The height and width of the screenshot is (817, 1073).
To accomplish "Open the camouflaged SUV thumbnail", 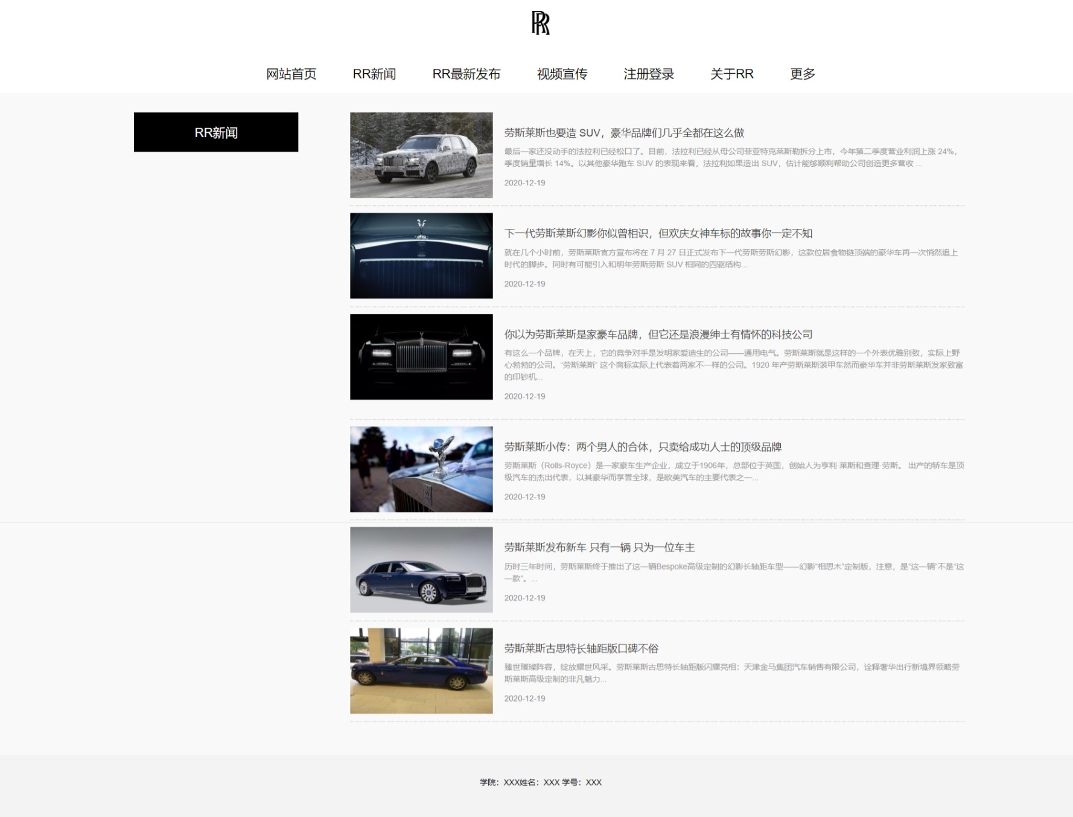I will (x=421, y=155).
